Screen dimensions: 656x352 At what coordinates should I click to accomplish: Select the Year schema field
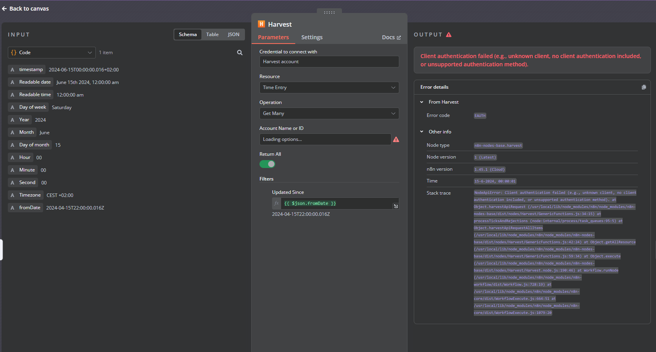tap(20, 120)
